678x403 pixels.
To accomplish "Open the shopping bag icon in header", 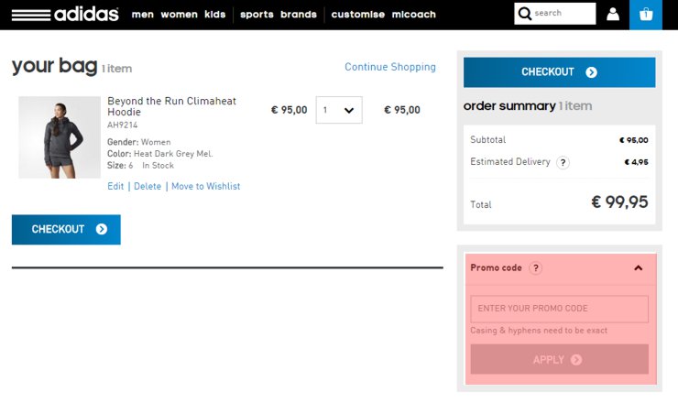I will click(646, 15).
